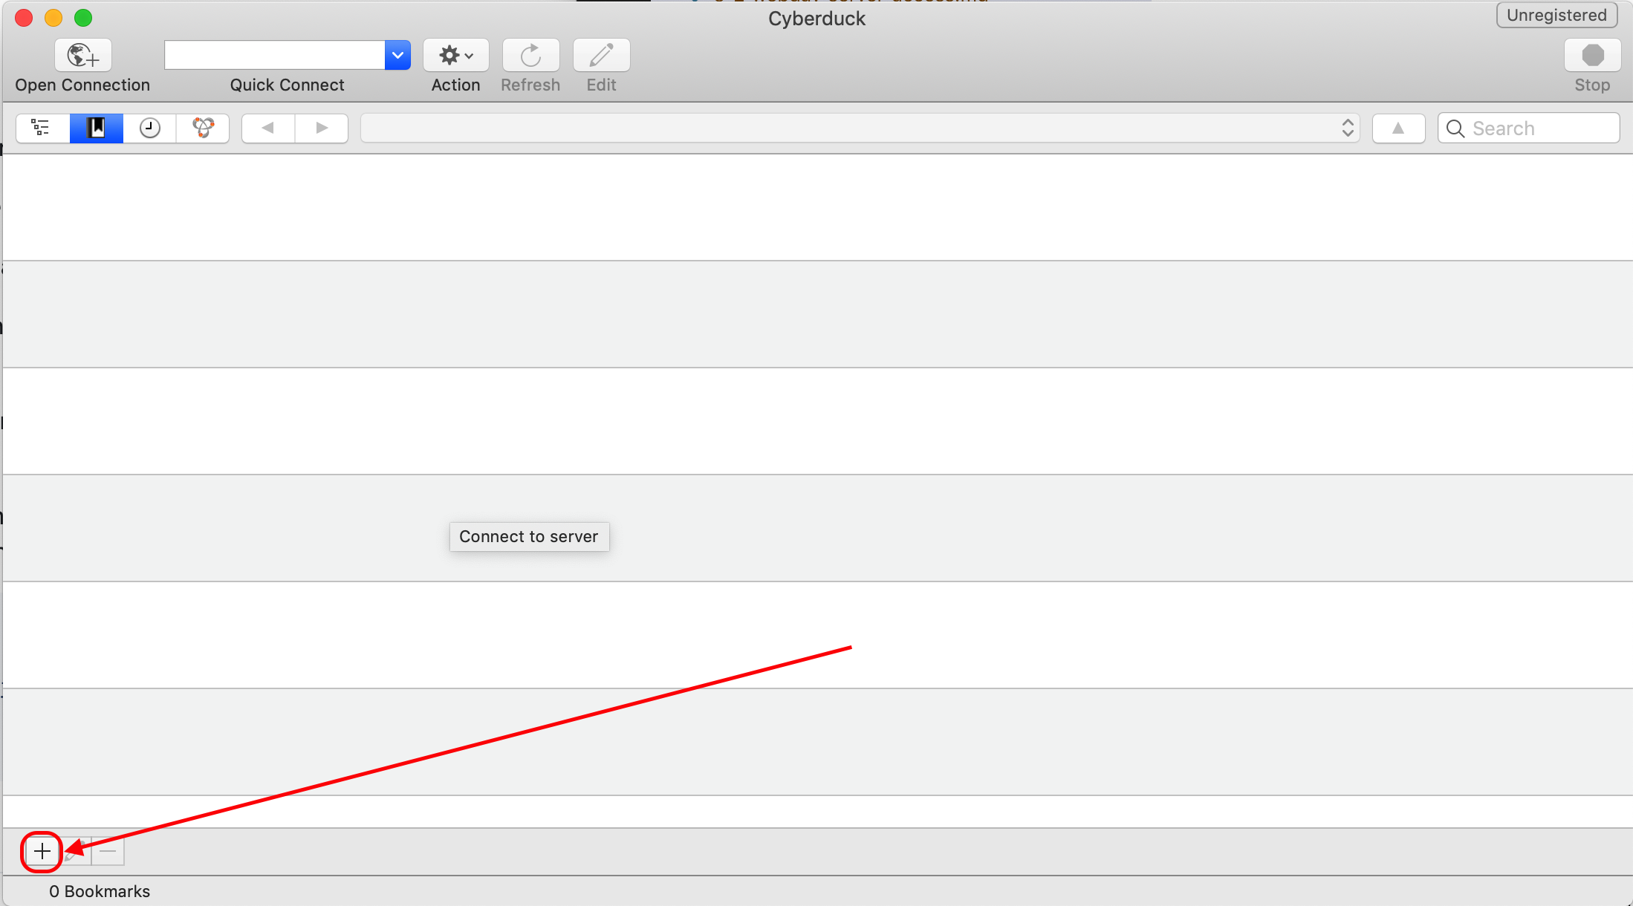Remove bookmark with the minus button

[x=108, y=851]
